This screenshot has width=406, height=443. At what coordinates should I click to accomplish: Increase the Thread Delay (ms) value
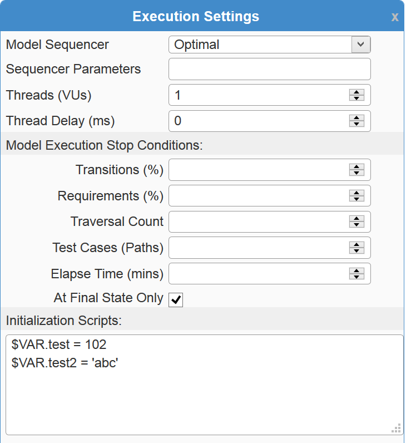pyautogui.click(x=357, y=118)
